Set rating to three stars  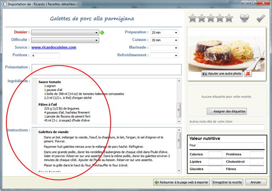[217, 18]
